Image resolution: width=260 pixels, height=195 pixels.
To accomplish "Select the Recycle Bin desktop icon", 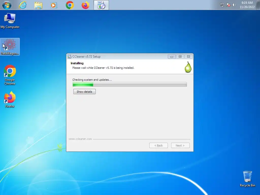I will 247,179.
